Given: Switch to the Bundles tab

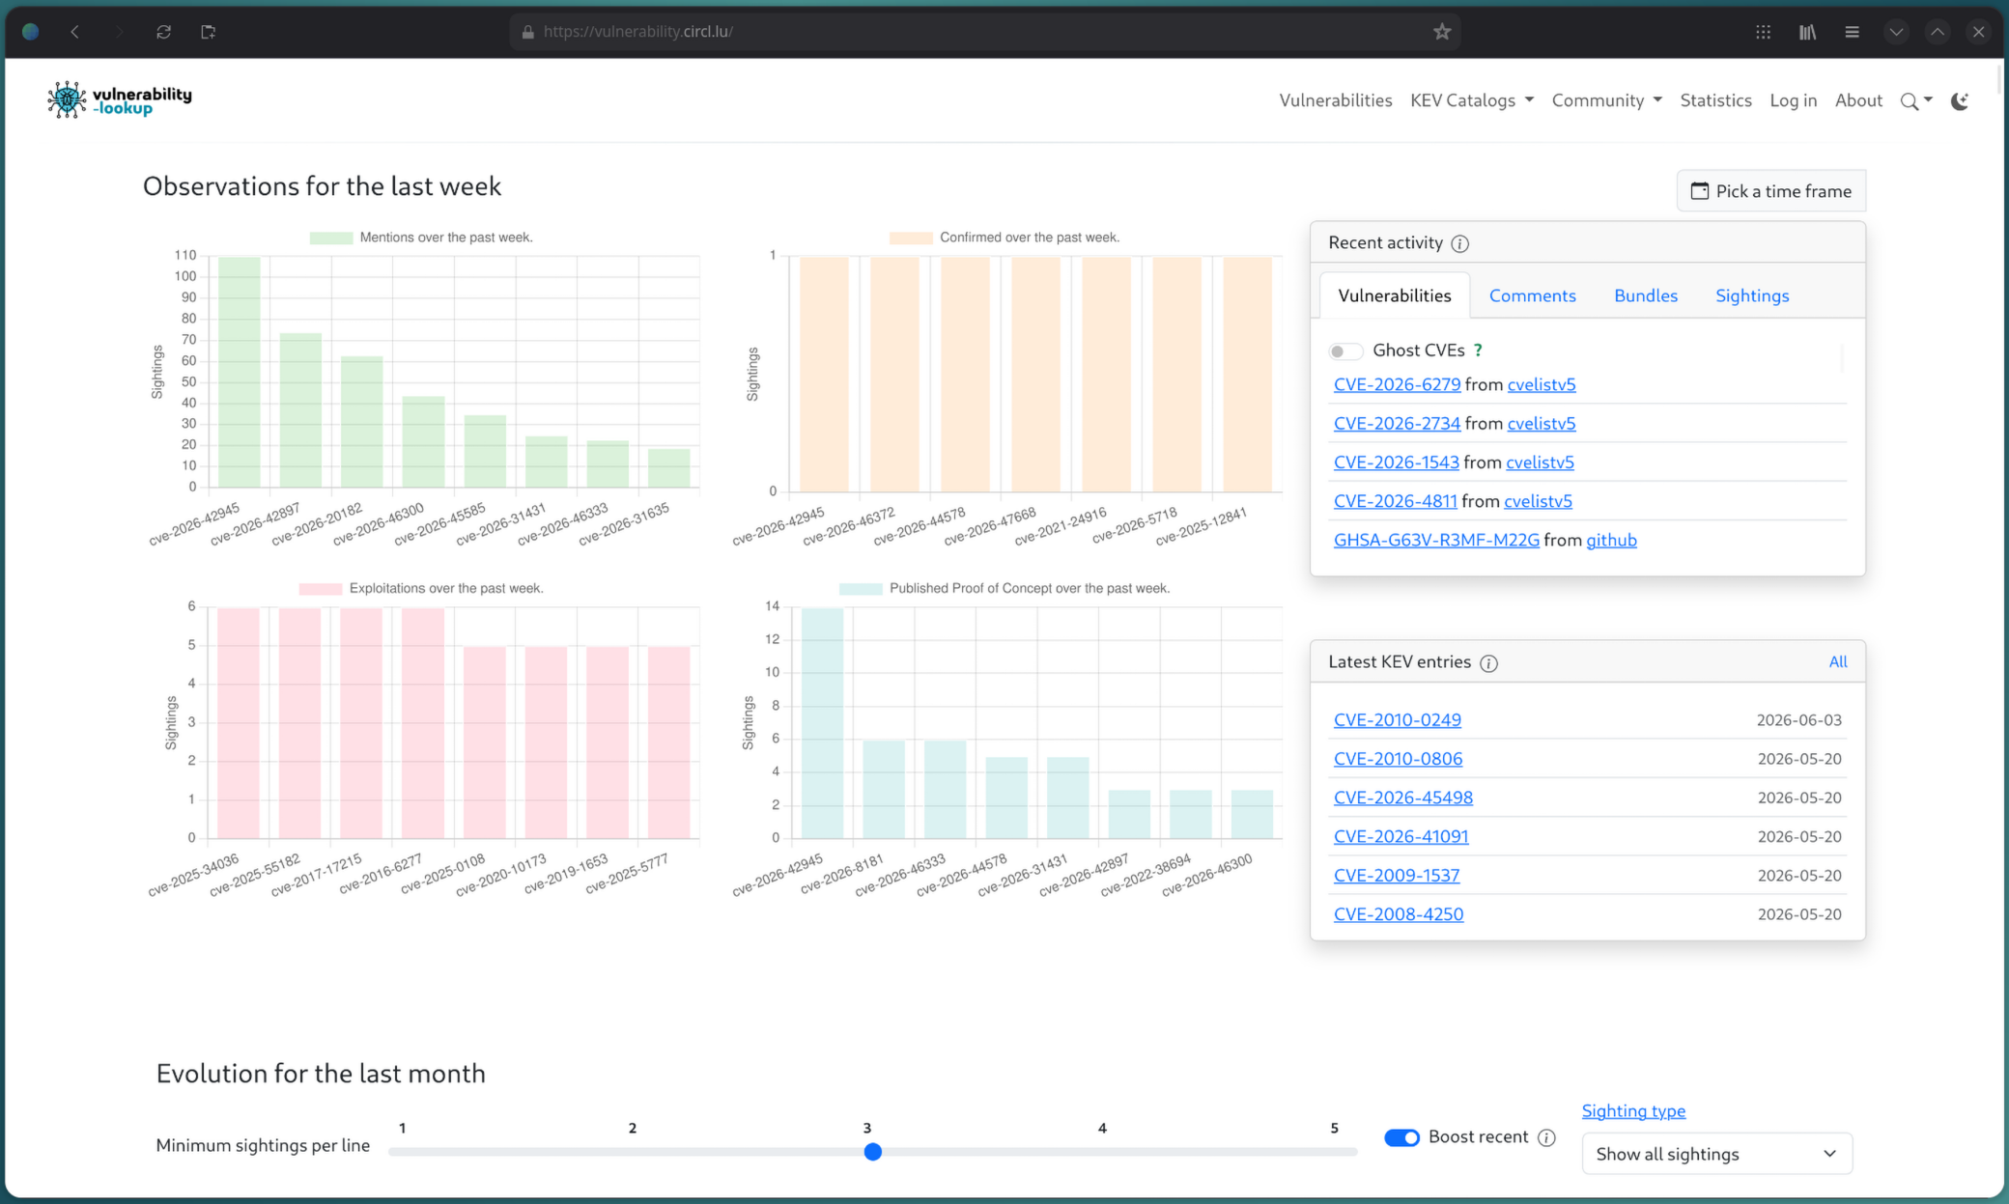Looking at the screenshot, I should point(1645,295).
